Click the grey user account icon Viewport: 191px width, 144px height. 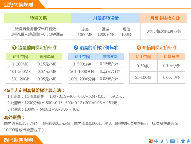178,141
